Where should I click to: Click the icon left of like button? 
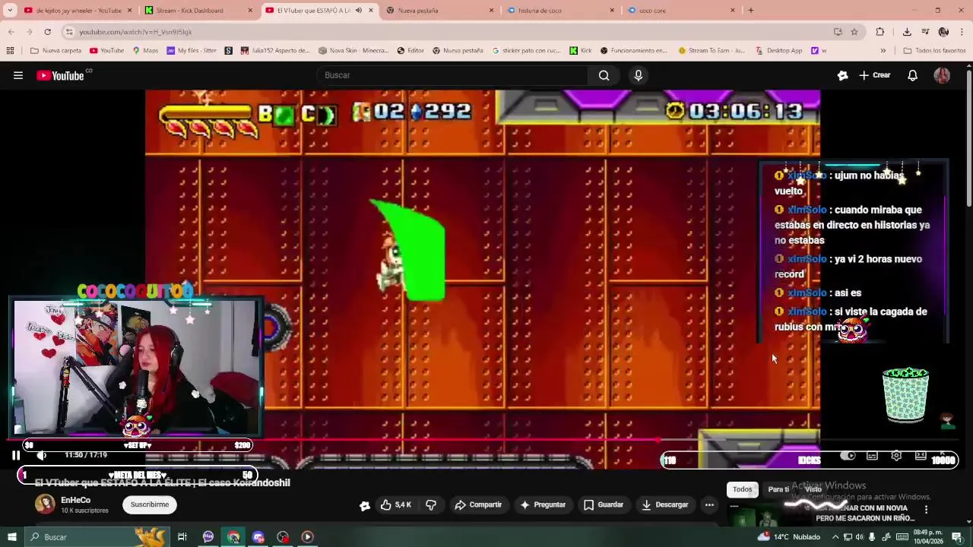click(365, 505)
